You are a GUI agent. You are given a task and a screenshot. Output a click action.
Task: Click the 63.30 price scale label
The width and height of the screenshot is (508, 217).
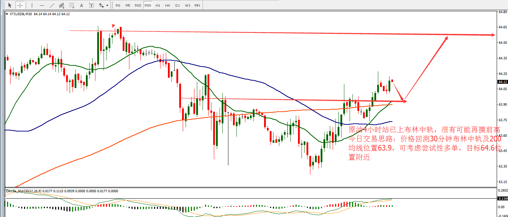coord(502,166)
